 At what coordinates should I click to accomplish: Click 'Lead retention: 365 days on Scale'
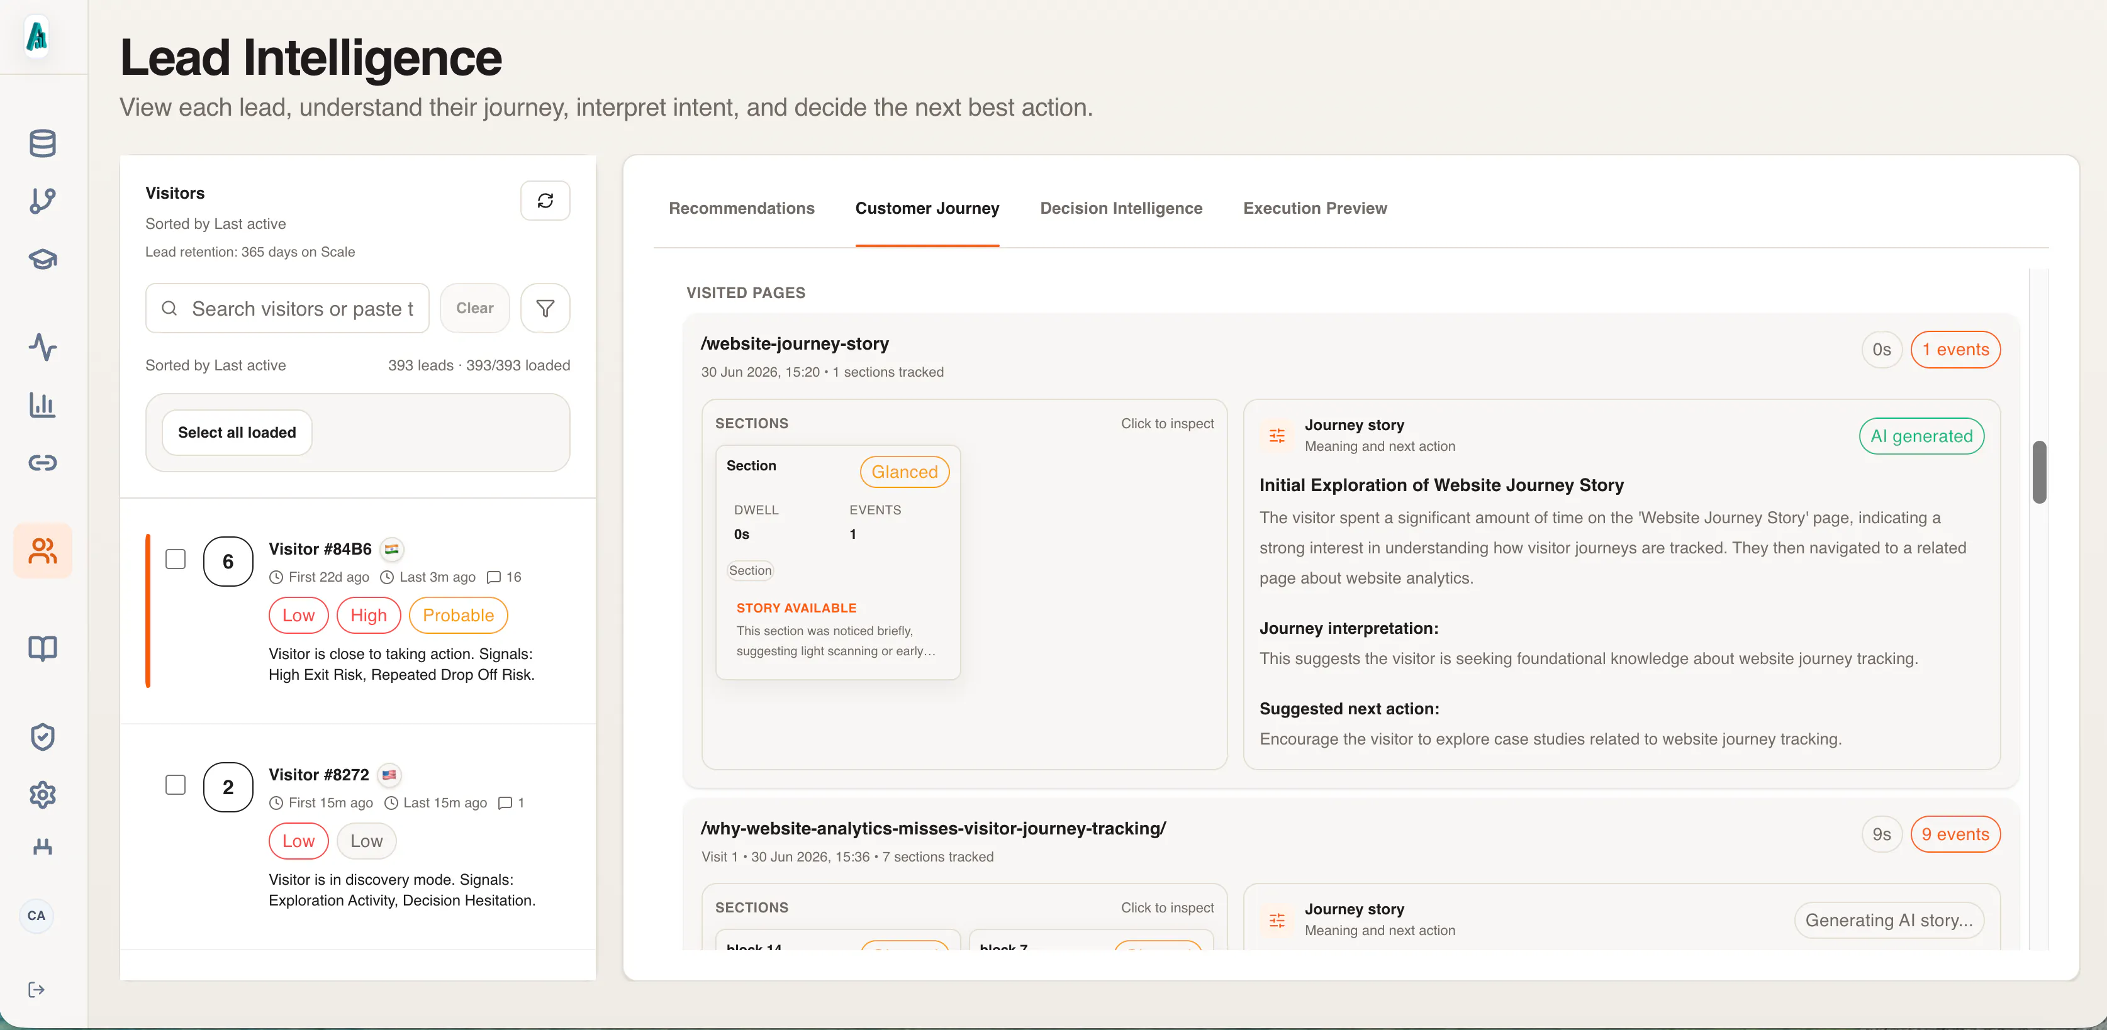(250, 252)
